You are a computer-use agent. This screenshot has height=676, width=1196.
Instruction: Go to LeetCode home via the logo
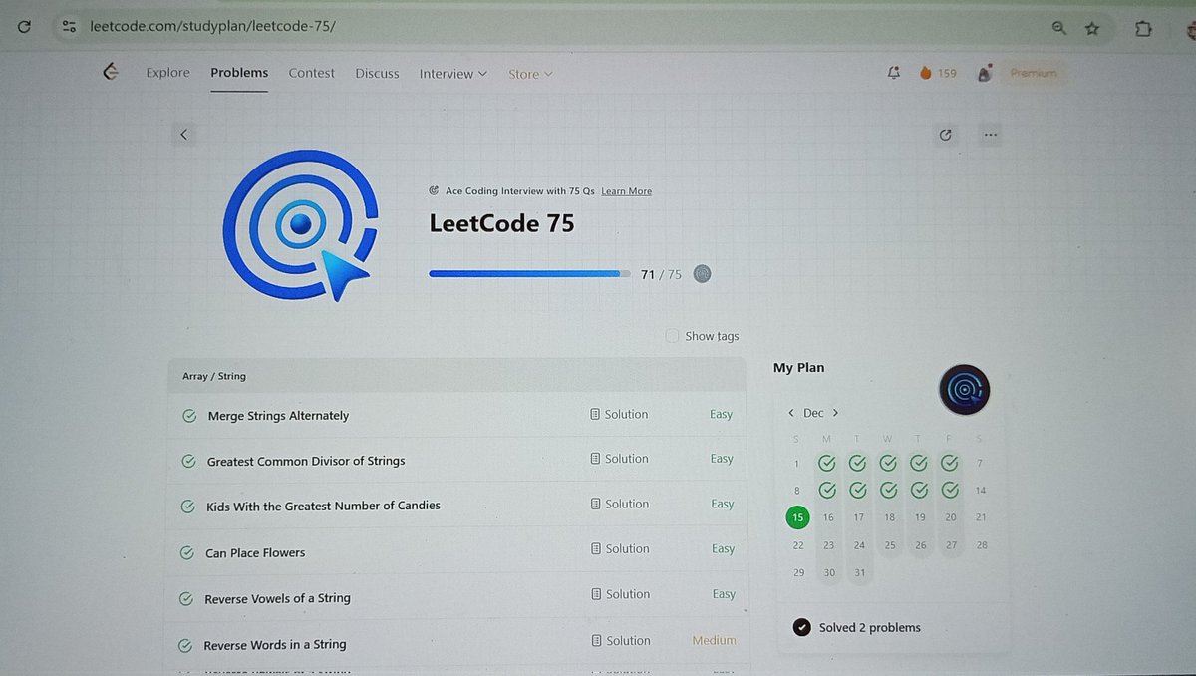(112, 72)
